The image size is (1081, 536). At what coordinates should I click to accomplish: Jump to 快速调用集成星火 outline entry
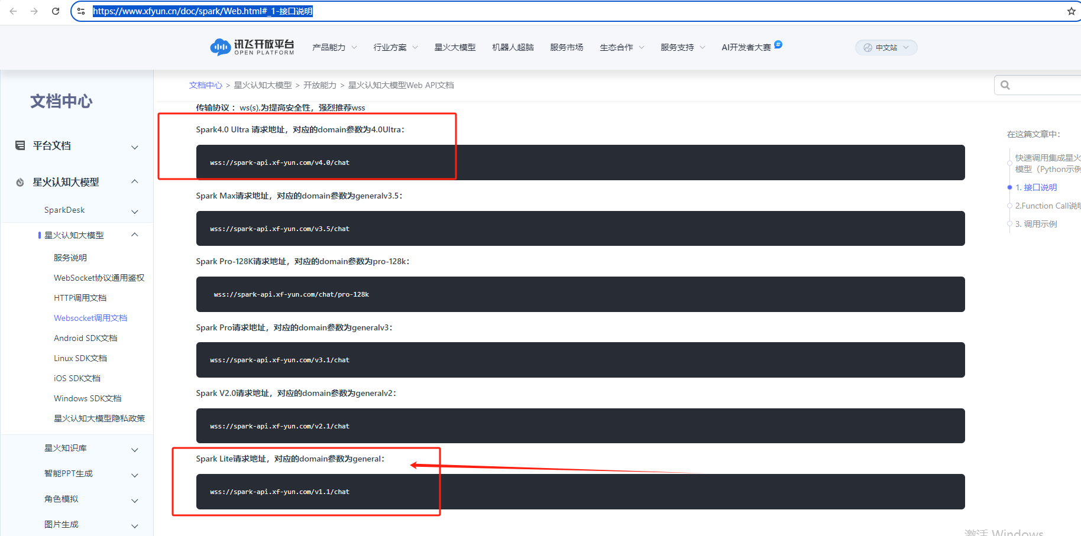[x=1047, y=163]
